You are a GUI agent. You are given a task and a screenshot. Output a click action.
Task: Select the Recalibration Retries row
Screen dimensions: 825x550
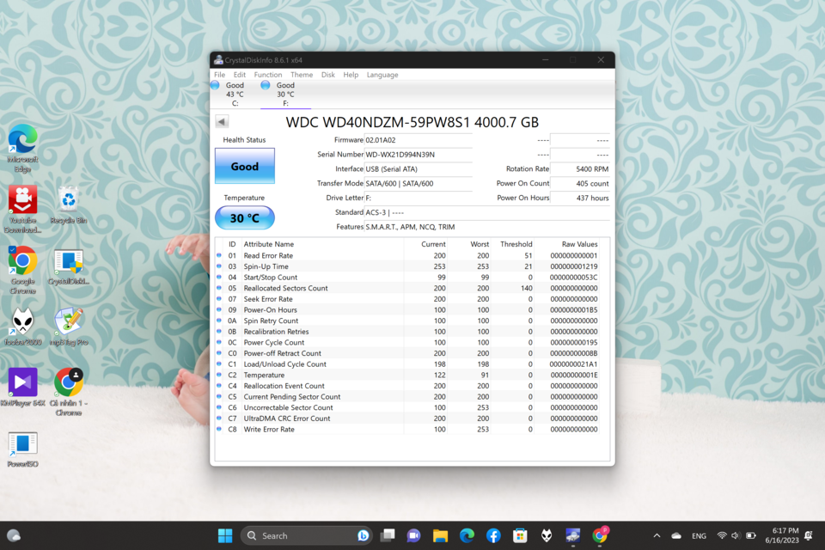(408, 332)
